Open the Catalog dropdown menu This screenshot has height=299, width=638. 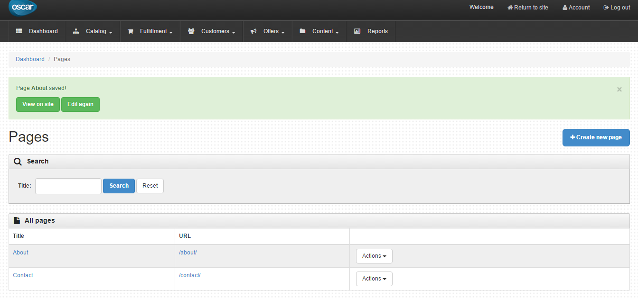pos(93,31)
